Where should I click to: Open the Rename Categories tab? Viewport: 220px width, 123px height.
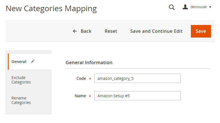(21, 100)
